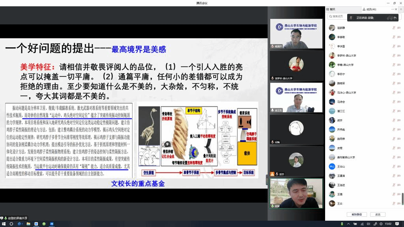This screenshot has width=404, height=227.
Task: Click camera-off icon next to 路艳军
Action: (399, 83)
